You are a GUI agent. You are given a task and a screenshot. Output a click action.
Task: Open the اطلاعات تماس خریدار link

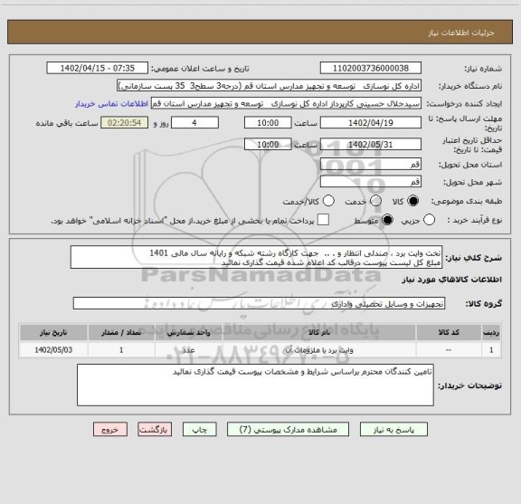(x=111, y=104)
